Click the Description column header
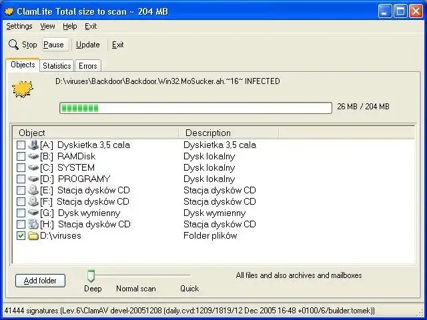This screenshot has width=427, height=320. coord(229,133)
